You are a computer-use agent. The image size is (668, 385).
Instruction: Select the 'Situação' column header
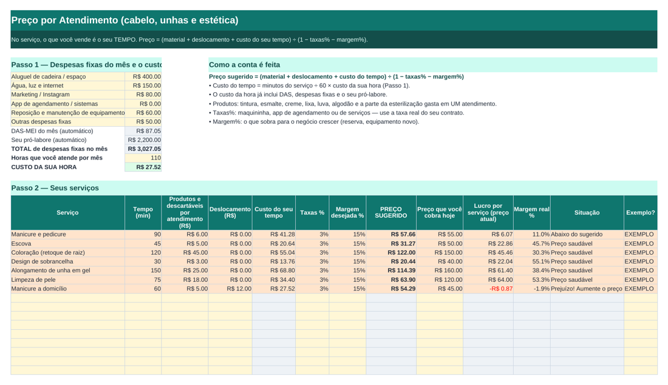pyautogui.click(x=587, y=213)
